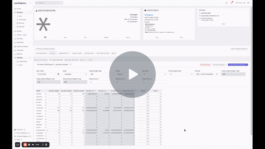
Task: Open notifications bell in the top bar
Action: [x=231, y=3]
